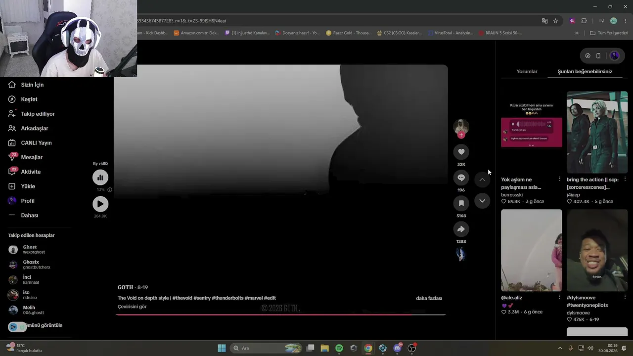Open berrossski recommended video thumbnail
Image resolution: width=633 pixels, height=356 pixels.
[532, 132]
